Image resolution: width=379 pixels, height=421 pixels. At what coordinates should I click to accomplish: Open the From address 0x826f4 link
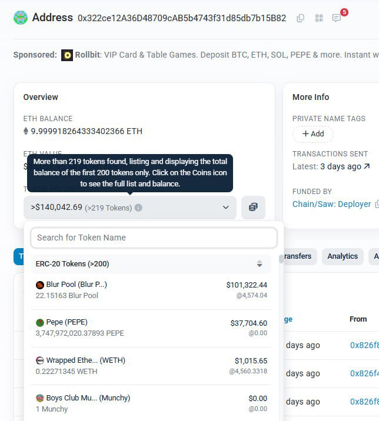click(x=364, y=373)
